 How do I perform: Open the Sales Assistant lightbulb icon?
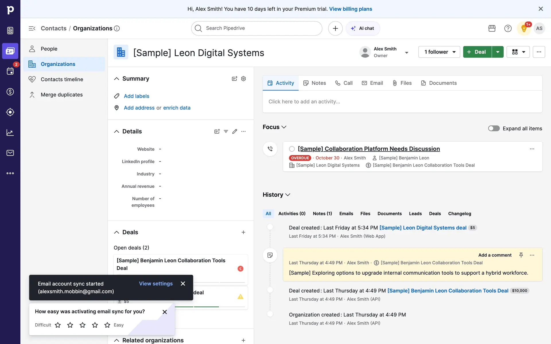[x=524, y=28]
